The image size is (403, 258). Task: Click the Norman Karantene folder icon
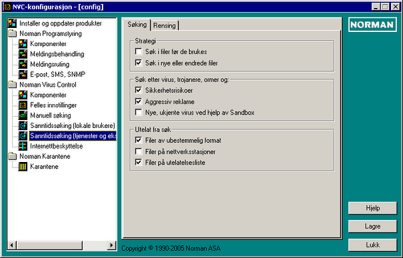tap(12, 156)
